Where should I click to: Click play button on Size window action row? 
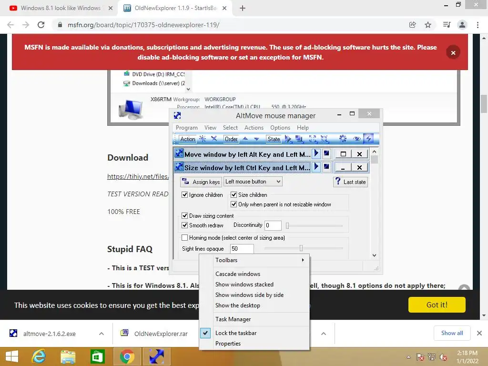316,167
